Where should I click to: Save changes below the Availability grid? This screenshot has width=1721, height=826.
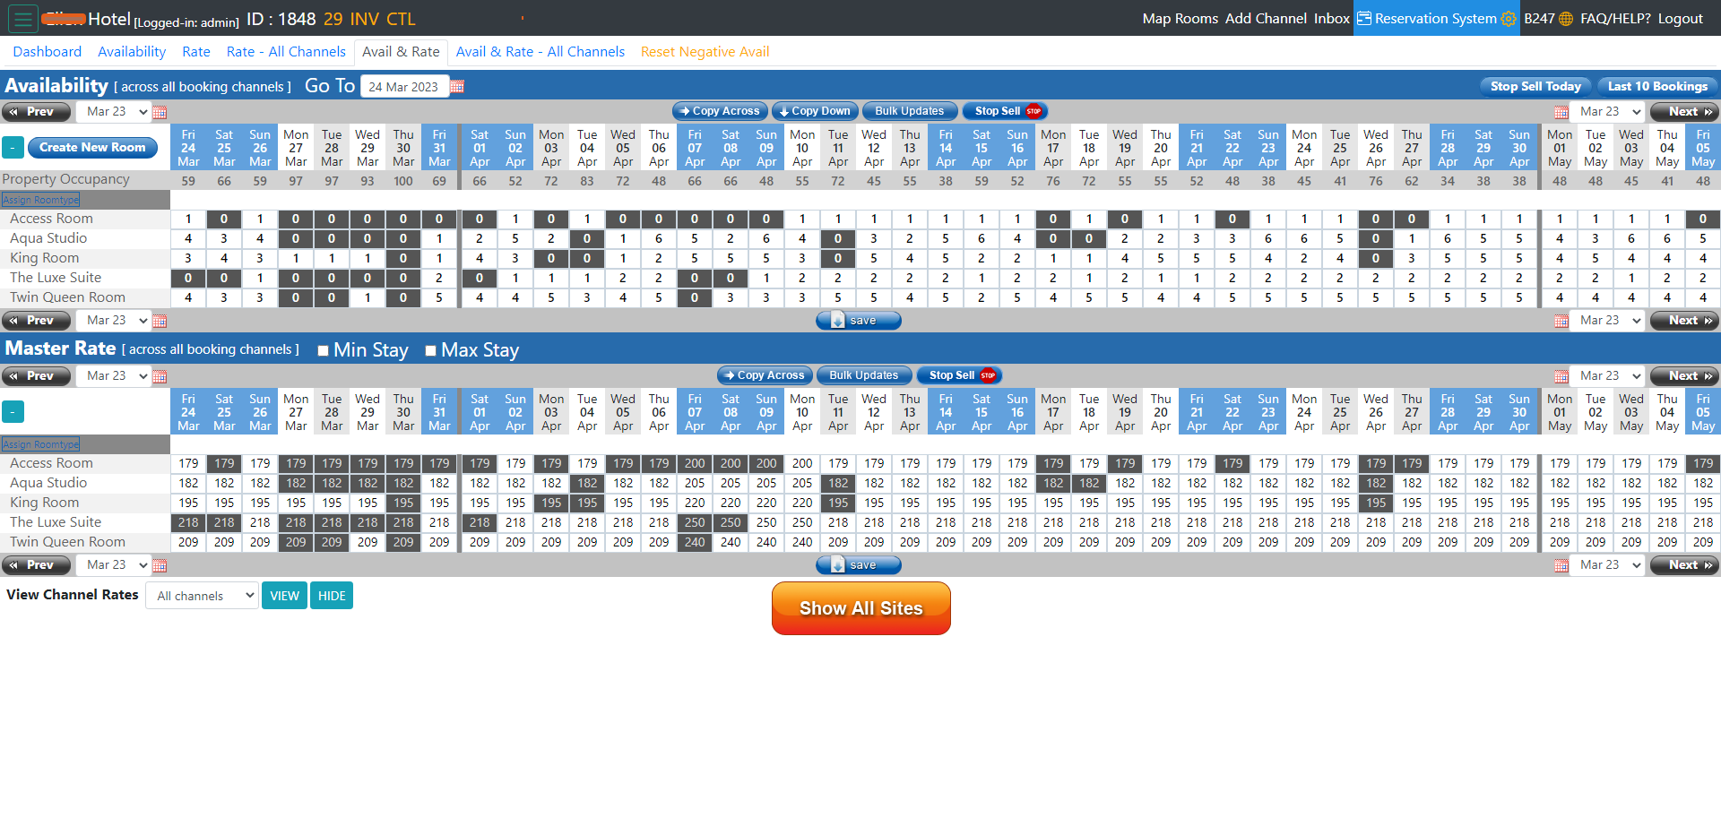point(859,321)
